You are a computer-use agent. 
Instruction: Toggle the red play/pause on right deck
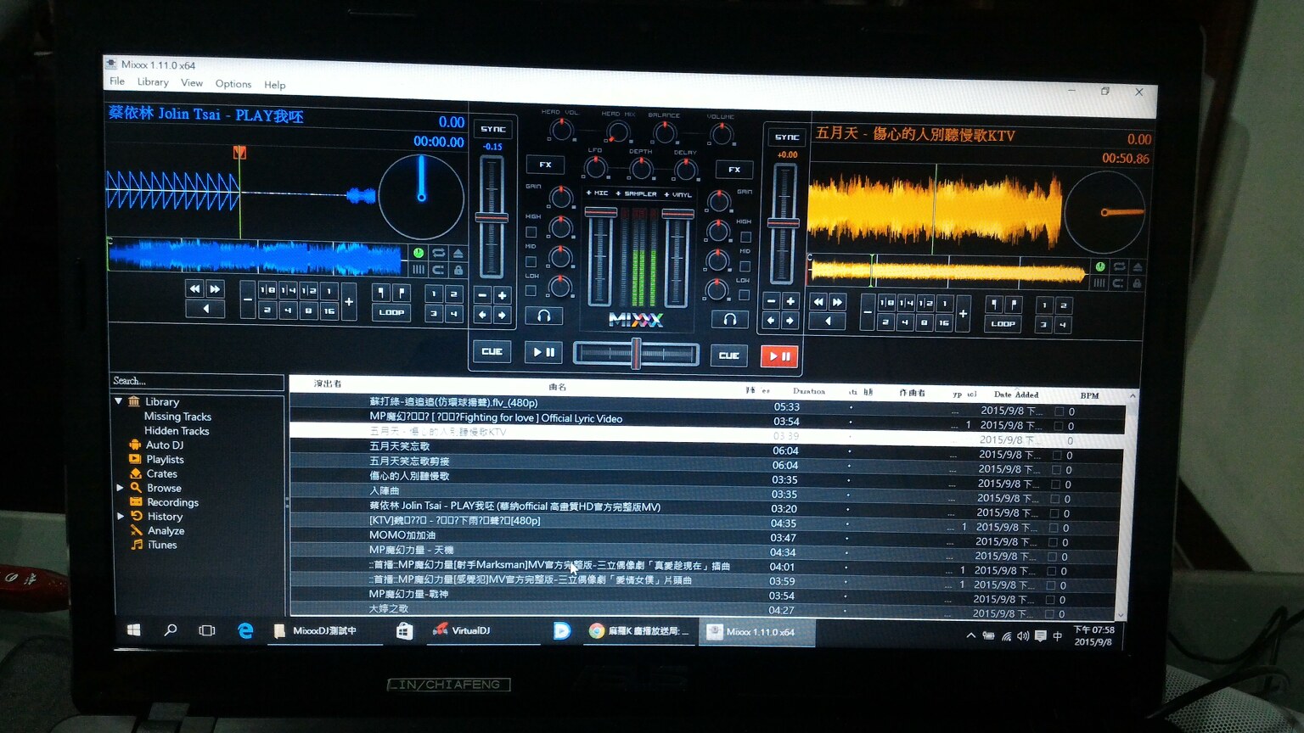tap(779, 356)
